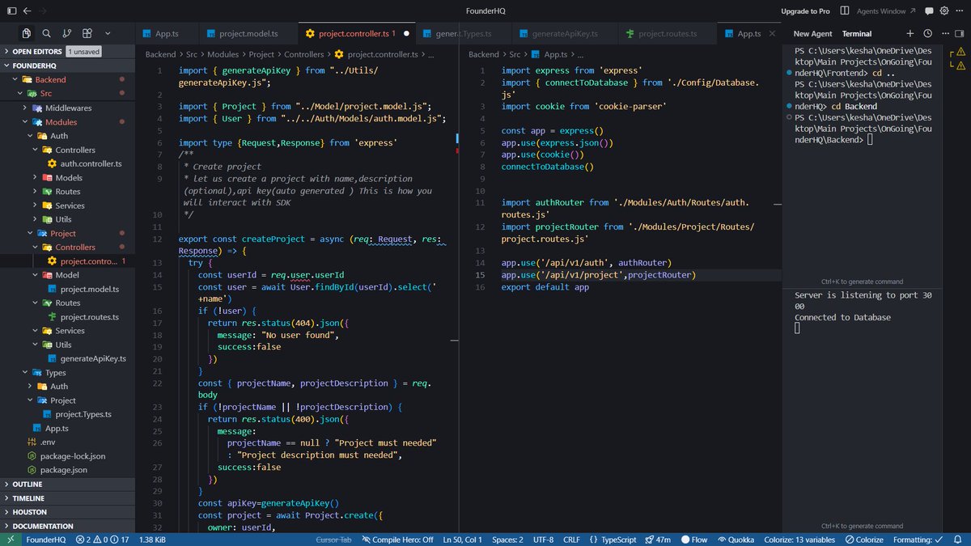Change file encoding UTF-8
Screen dimensions: 971x546
pyautogui.click(x=543, y=540)
